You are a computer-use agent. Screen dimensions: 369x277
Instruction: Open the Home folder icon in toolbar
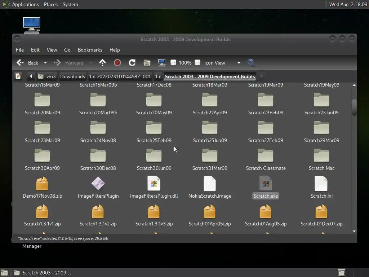pyautogui.click(x=147, y=63)
